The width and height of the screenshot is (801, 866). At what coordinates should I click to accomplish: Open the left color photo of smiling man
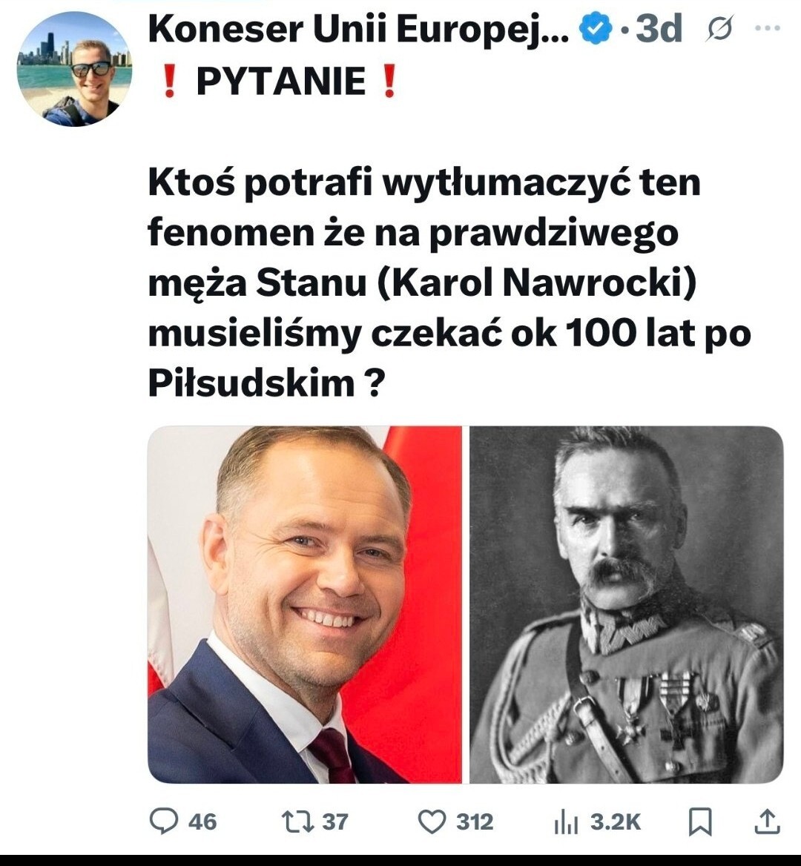[x=304, y=604]
